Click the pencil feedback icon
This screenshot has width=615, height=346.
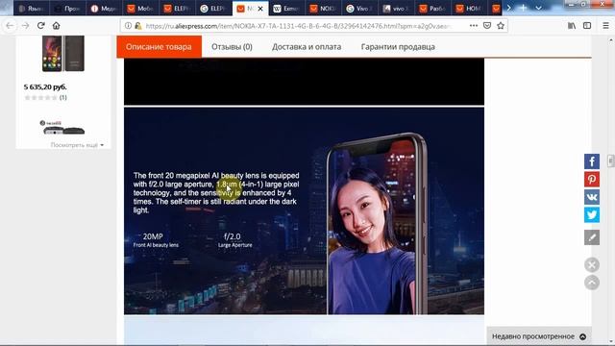[592, 237]
